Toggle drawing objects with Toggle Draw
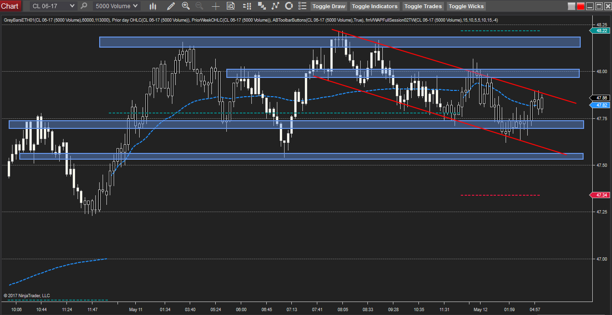 [329, 6]
